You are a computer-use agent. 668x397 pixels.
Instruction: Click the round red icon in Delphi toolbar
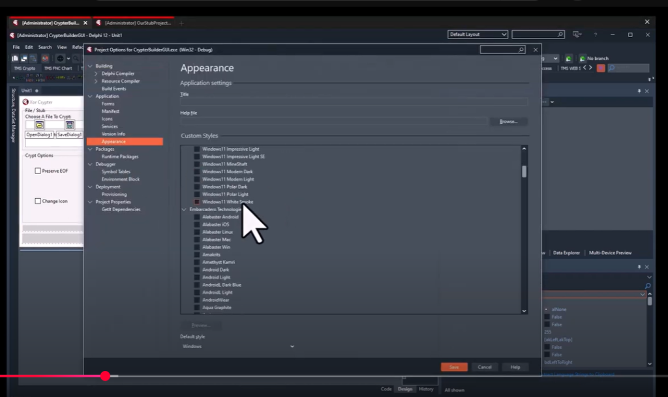[45, 58]
